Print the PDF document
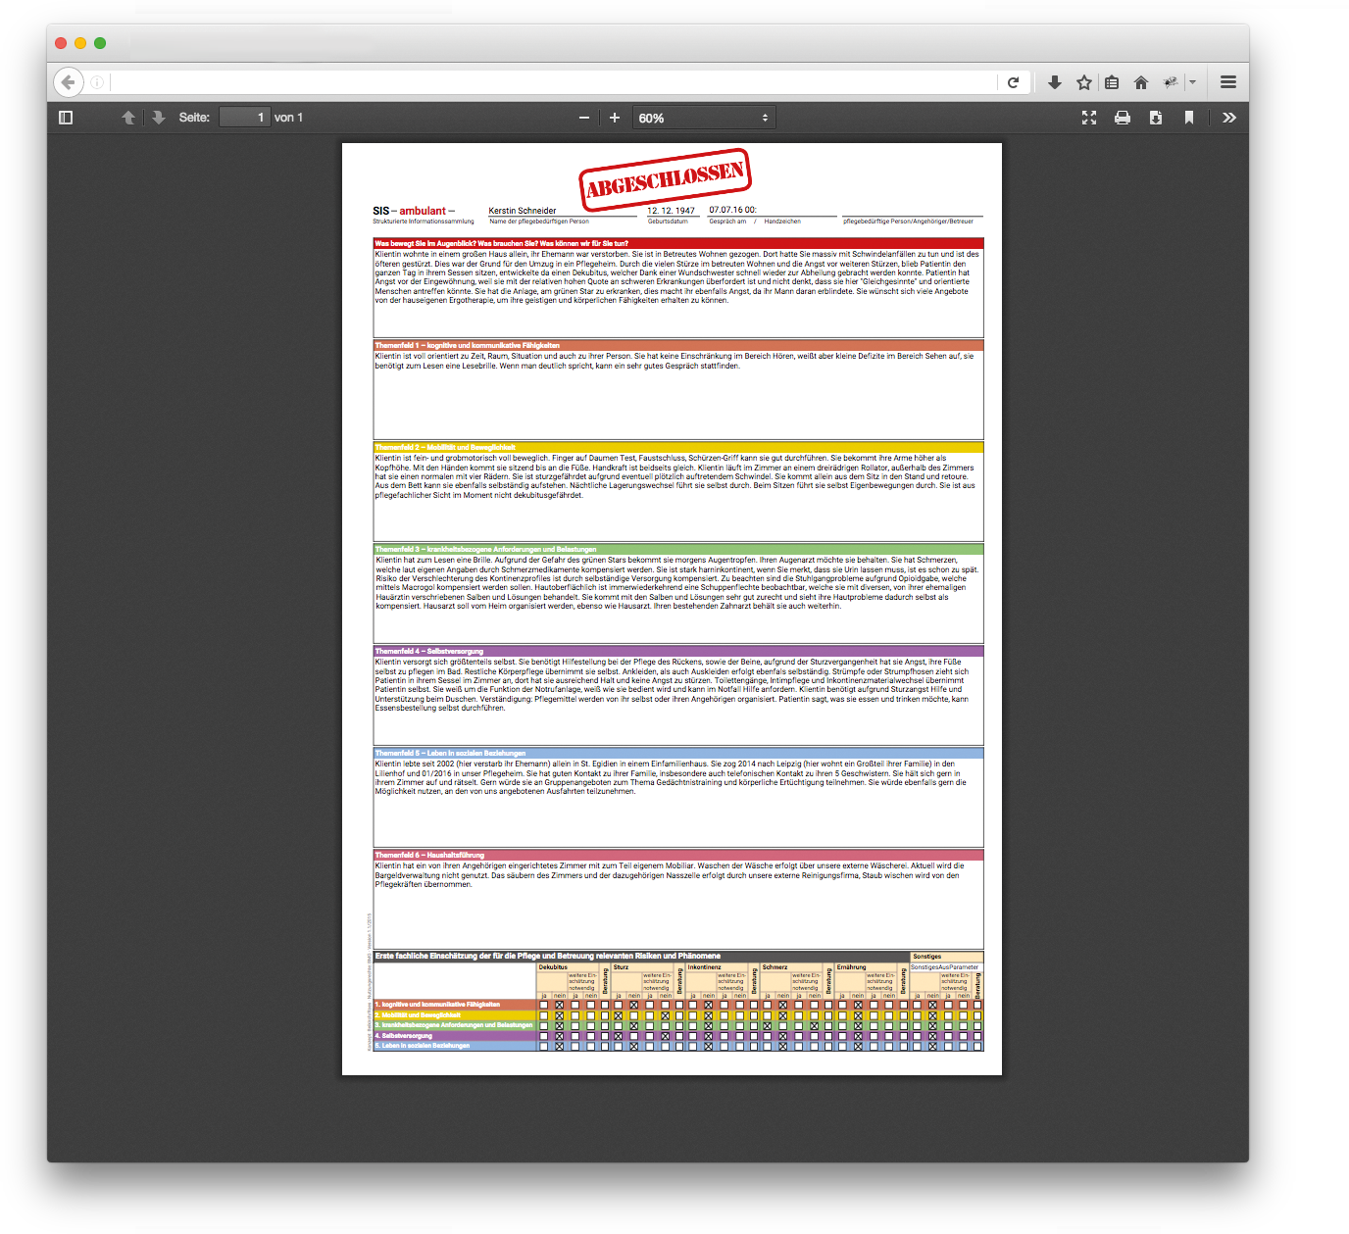 pos(1123,118)
